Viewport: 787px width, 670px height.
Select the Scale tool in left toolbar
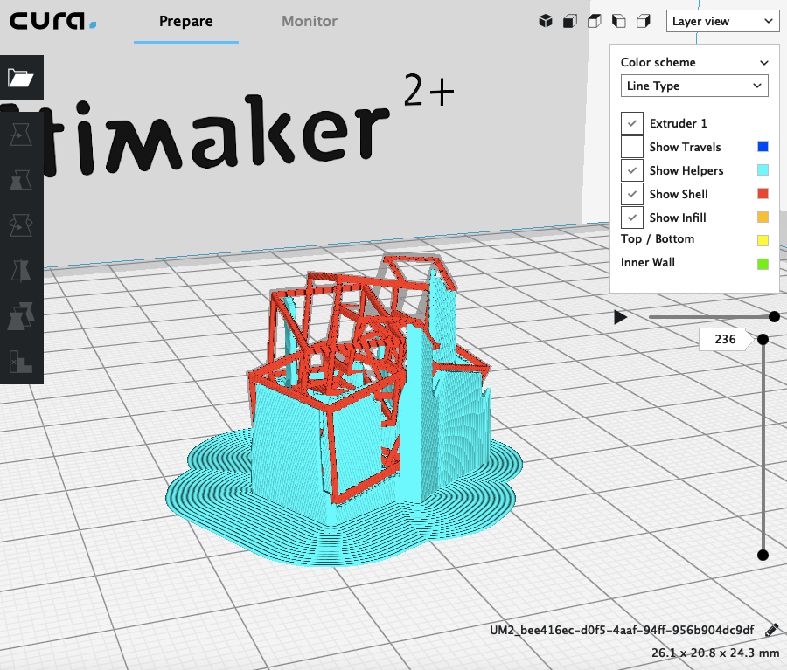(x=21, y=180)
